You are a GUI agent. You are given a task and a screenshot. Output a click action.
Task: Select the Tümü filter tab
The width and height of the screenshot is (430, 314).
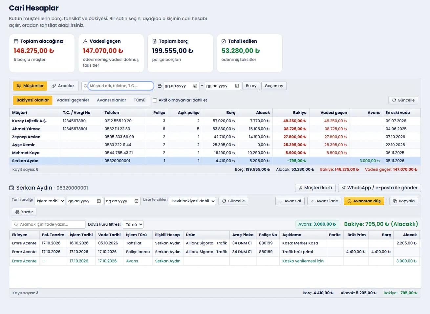click(140, 100)
